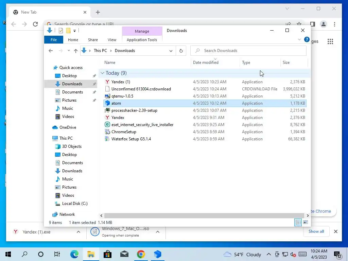Image resolution: width=348 pixels, height=261 pixels.
Task: Open the Chrome profile avatar menu
Action: click(x=324, y=24)
